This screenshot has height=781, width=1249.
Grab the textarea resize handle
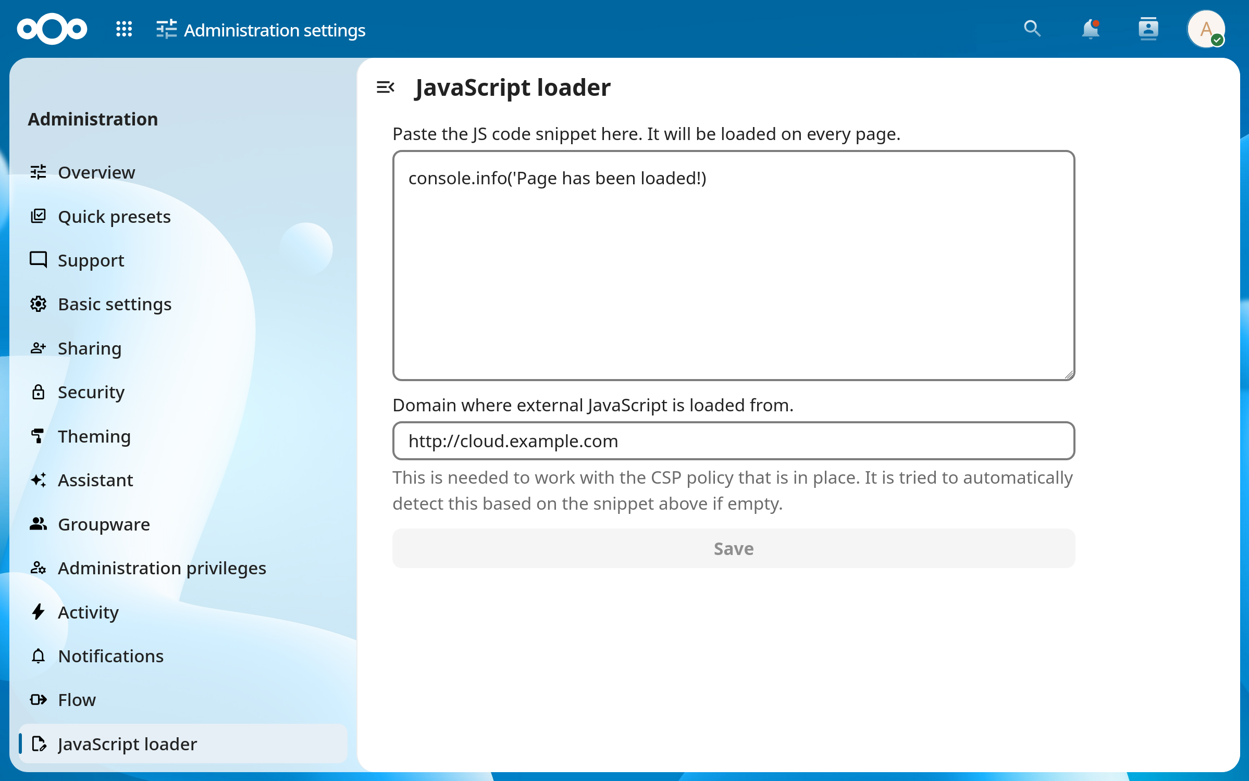pyautogui.click(x=1068, y=374)
